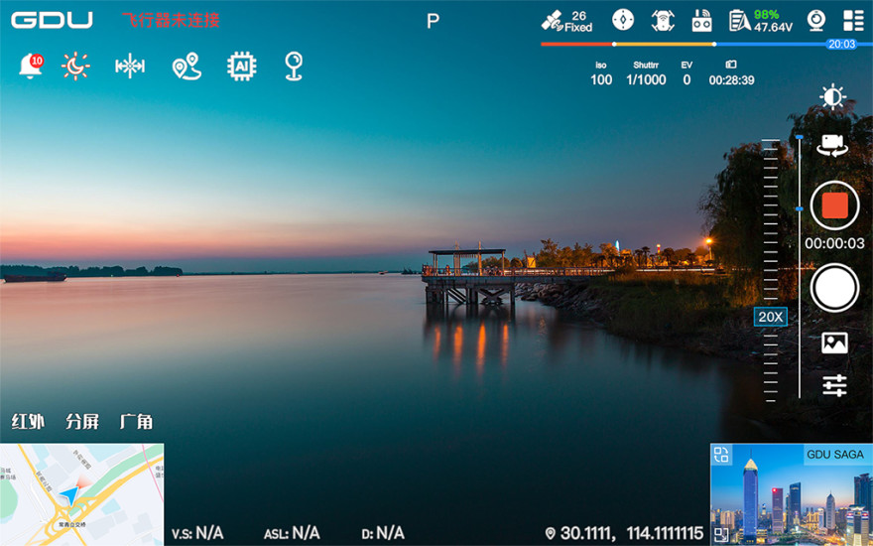Switch to 红外 infrared view
This screenshot has width=873, height=546.
tap(28, 422)
